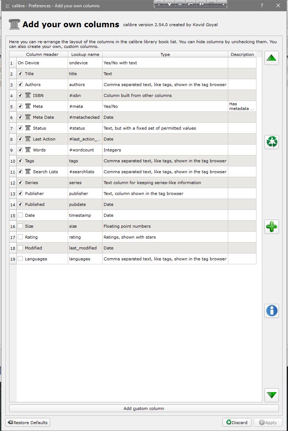Enable the Languages column checkbox
288x431 pixels.
(20, 259)
